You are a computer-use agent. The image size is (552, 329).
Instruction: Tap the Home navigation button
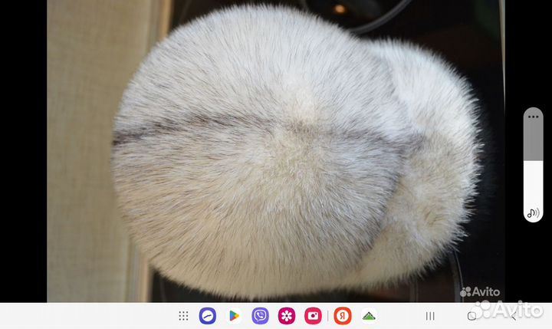click(472, 316)
